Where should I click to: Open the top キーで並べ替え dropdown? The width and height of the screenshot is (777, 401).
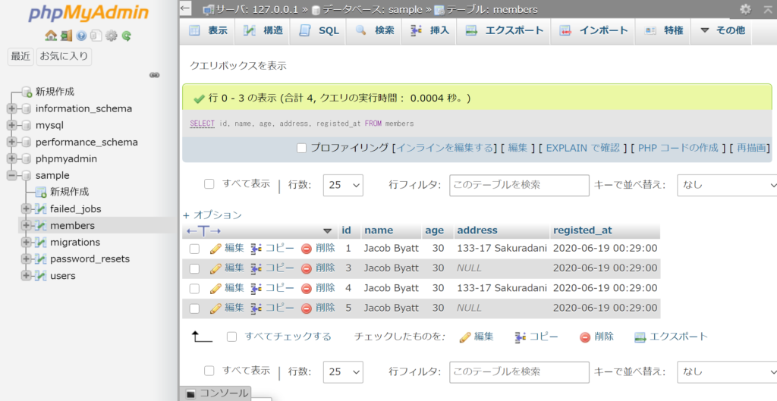pyautogui.click(x=726, y=185)
